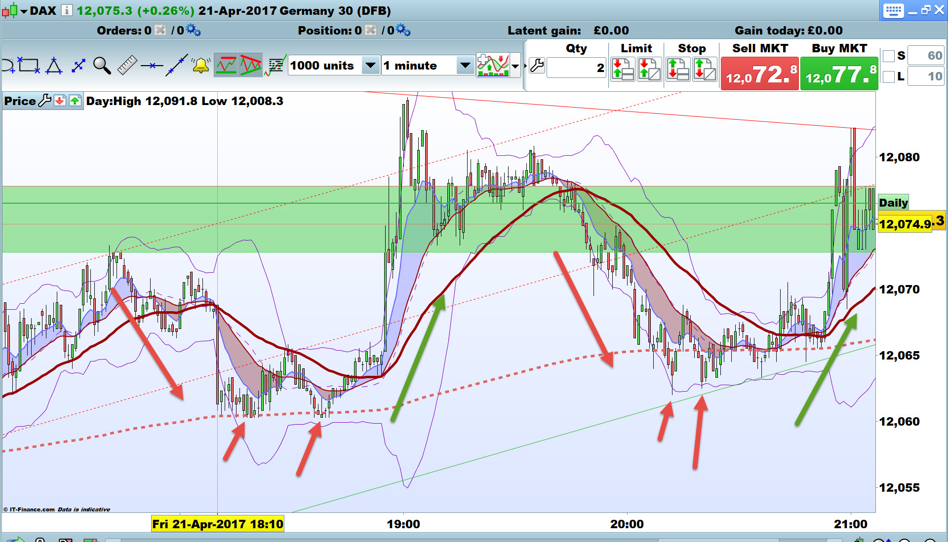Image resolution: width=948 pixels, height=542 pixels.
Task: Click the Buy MKT price button
Action: (839, 74)
